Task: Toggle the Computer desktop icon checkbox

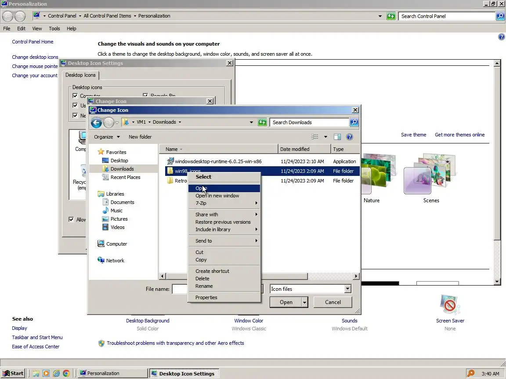Action: click(75, 96)
